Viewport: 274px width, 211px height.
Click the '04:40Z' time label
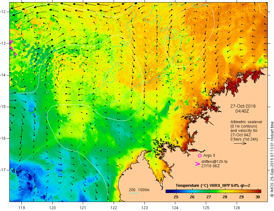[x=242, y=111]
